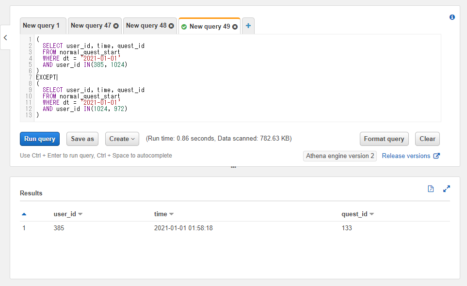
Task: Click result cell with user_id 385
Action: (59, 228)
